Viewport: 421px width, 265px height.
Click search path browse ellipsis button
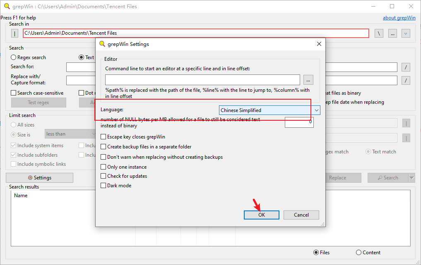393,33
